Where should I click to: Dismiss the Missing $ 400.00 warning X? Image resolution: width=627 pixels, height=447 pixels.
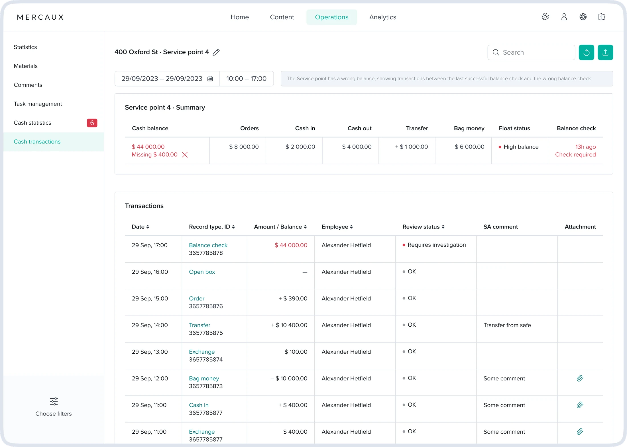pos(185,155)
